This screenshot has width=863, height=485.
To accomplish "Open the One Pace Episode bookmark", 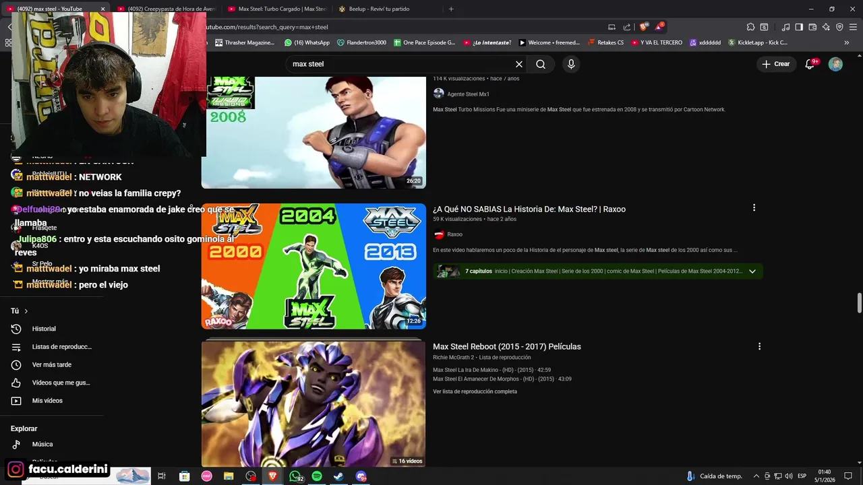I will point(424,42).
